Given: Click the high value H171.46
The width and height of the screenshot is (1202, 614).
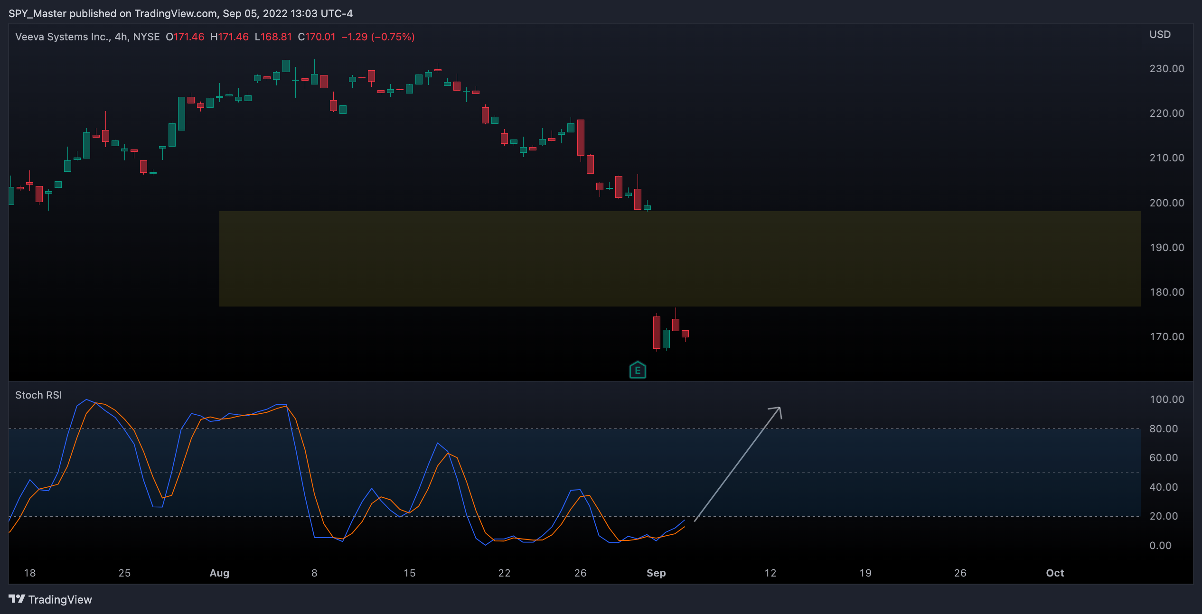Looking at the screenshot, I should click(x=229, y=37).
